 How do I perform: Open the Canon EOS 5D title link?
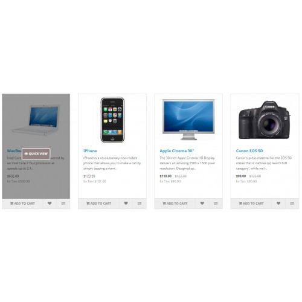click(249, 151)
